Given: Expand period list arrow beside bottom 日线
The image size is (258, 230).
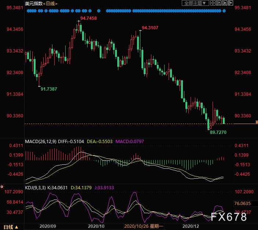Looking at the screenshot, I should pyautogui.click(x=16, y=227).
